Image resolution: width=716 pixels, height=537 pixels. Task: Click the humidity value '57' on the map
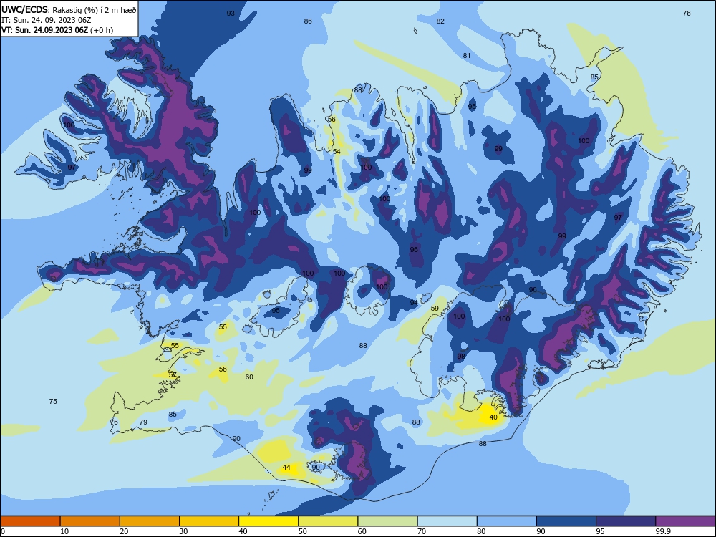(x=173, y=374)
